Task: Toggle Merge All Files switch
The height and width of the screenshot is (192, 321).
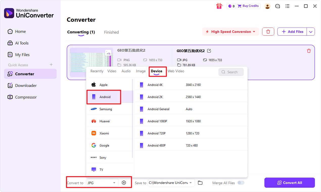Action: click(x=241, y=183)
